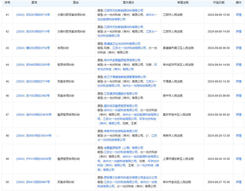Open case (2024)苏0281民初9715号
Screen dimensions: 245x191
pyautogui.click(x=33, y=15)
